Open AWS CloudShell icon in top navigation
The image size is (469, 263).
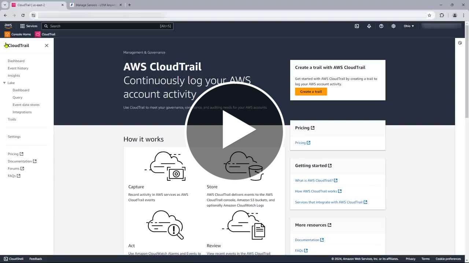[357, 26]
